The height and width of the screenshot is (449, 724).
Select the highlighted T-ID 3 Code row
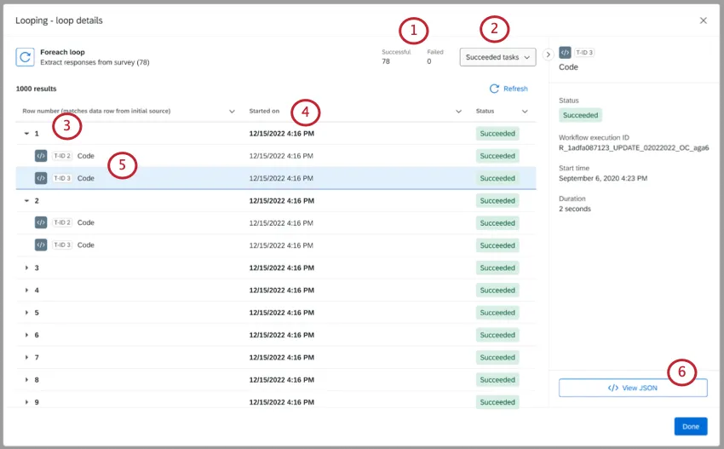pos(256,179)
